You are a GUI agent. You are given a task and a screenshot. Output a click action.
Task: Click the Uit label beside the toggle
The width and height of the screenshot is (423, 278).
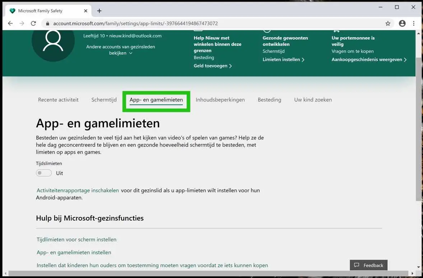(x=59, y=173)
